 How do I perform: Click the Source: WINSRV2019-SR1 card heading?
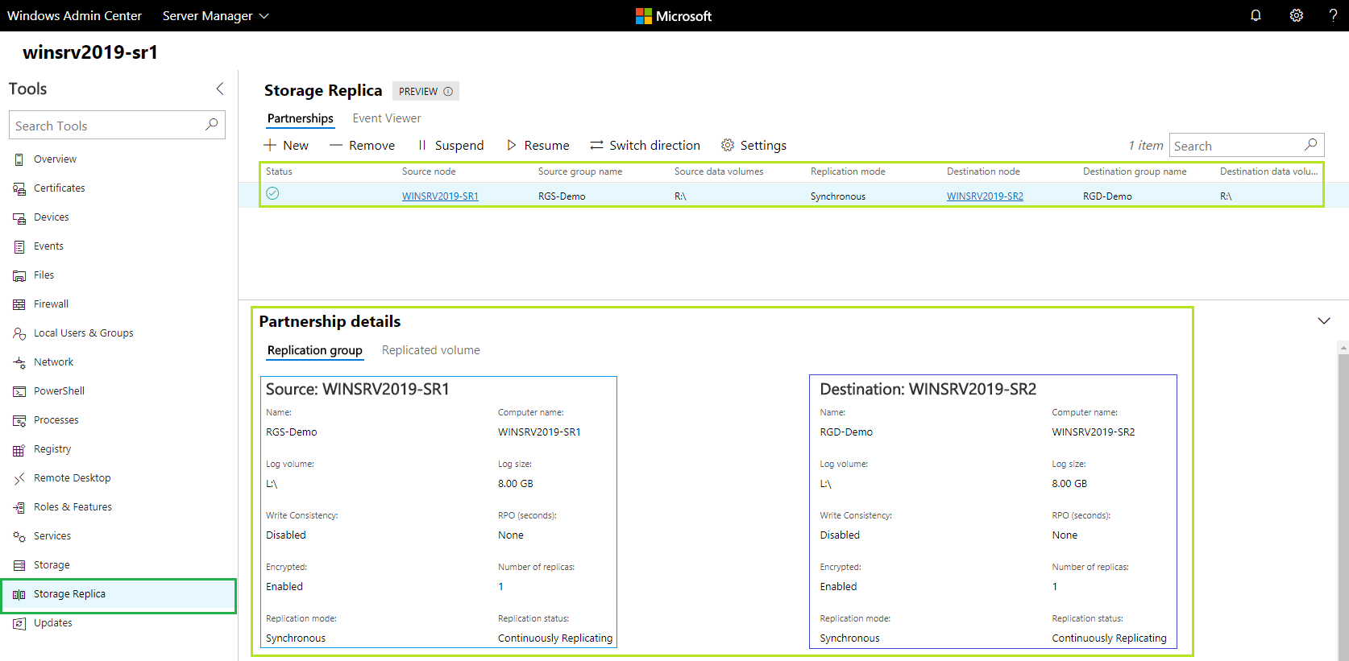pos(358,389)
